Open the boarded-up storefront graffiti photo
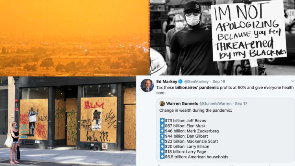 click(68, 121)
